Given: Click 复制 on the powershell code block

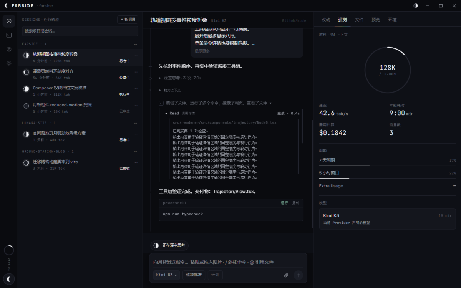Looking at the screenshot, I should [295, 203].
